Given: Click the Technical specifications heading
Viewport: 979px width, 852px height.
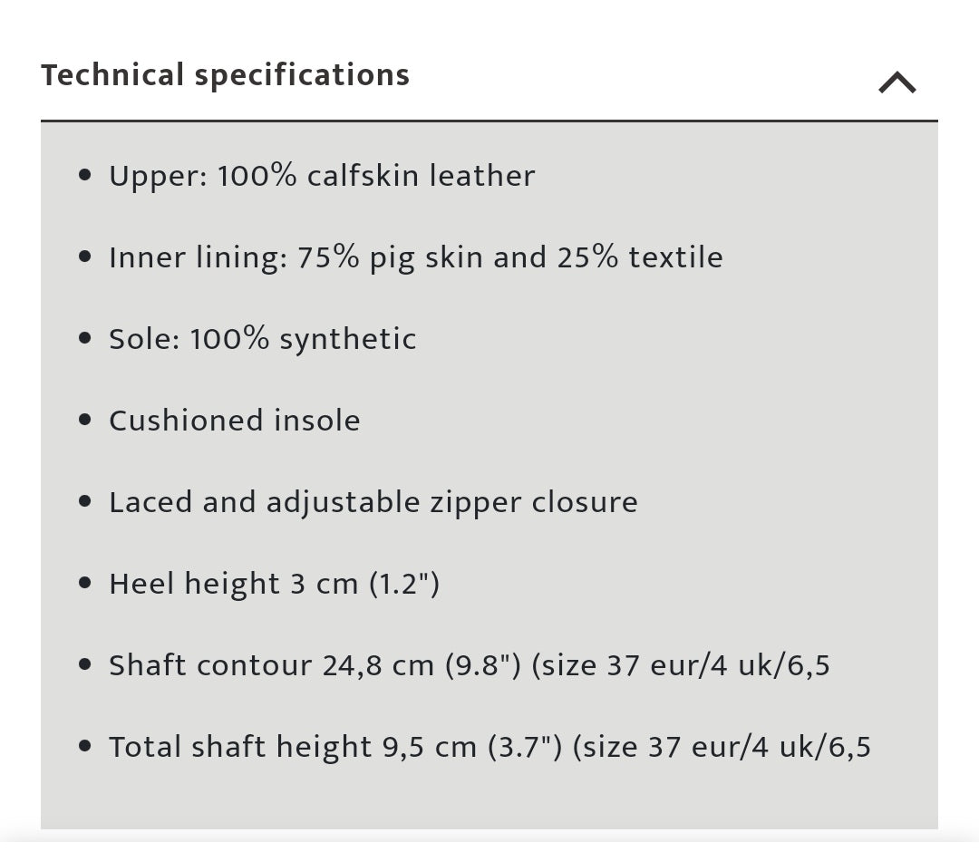Looking at the screenshot, I should 225,74.
